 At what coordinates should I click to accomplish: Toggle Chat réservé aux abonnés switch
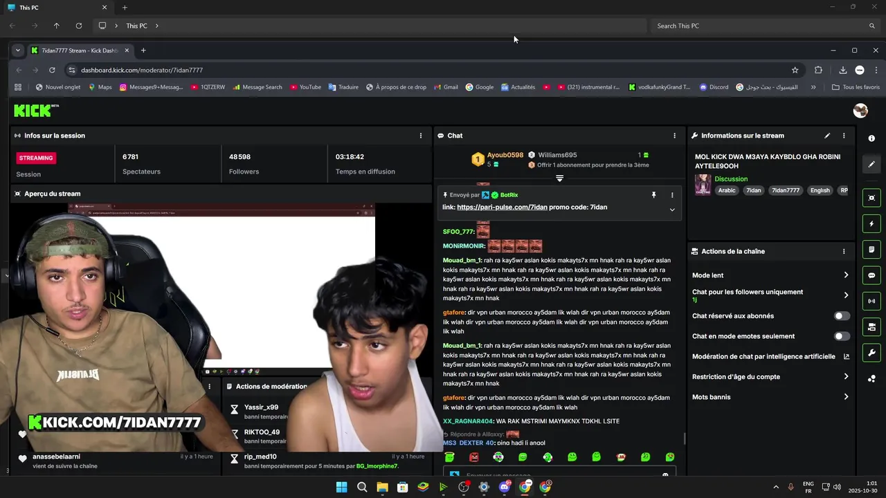tap(842, 316)
